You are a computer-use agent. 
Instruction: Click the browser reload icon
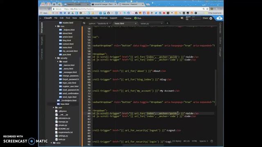[x=49, y=9]
